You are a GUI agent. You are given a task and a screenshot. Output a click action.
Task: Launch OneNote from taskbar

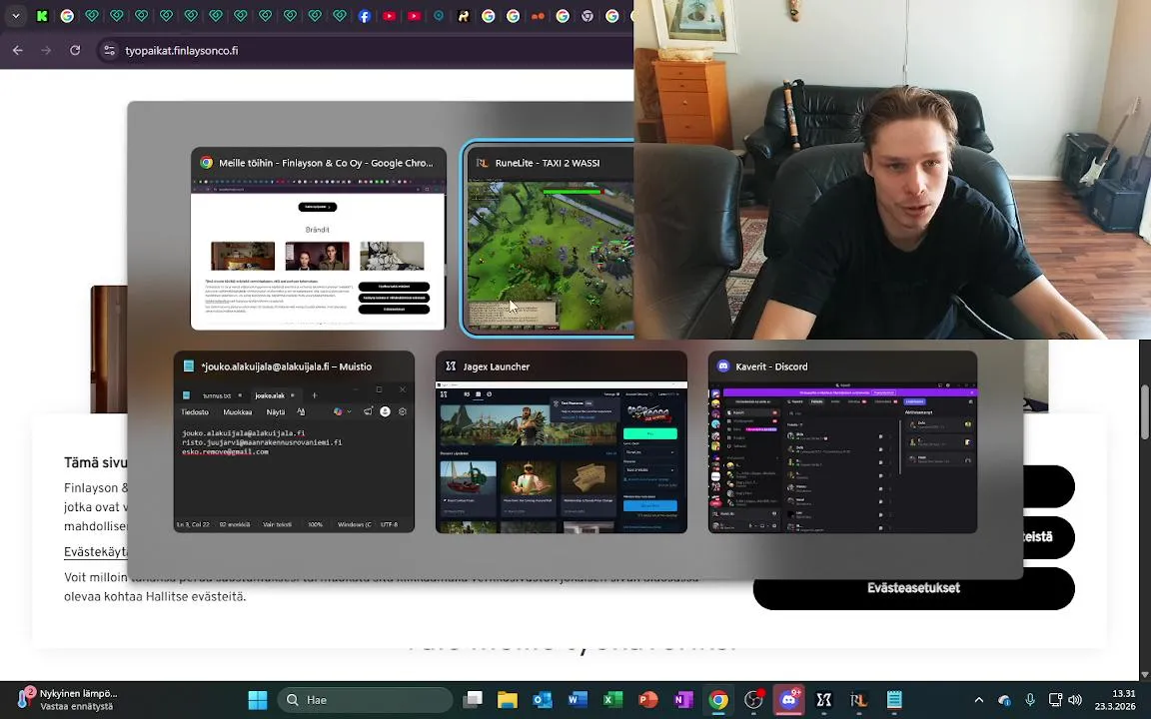(683, 700)
